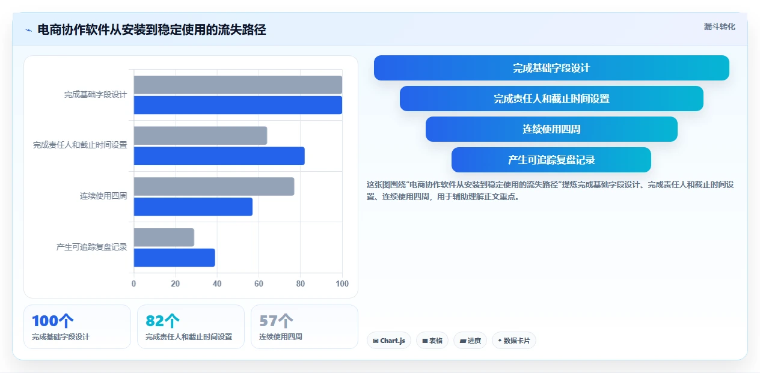Click the main title 电商协作软件从安装到稳定使用的流失路径

152,30
